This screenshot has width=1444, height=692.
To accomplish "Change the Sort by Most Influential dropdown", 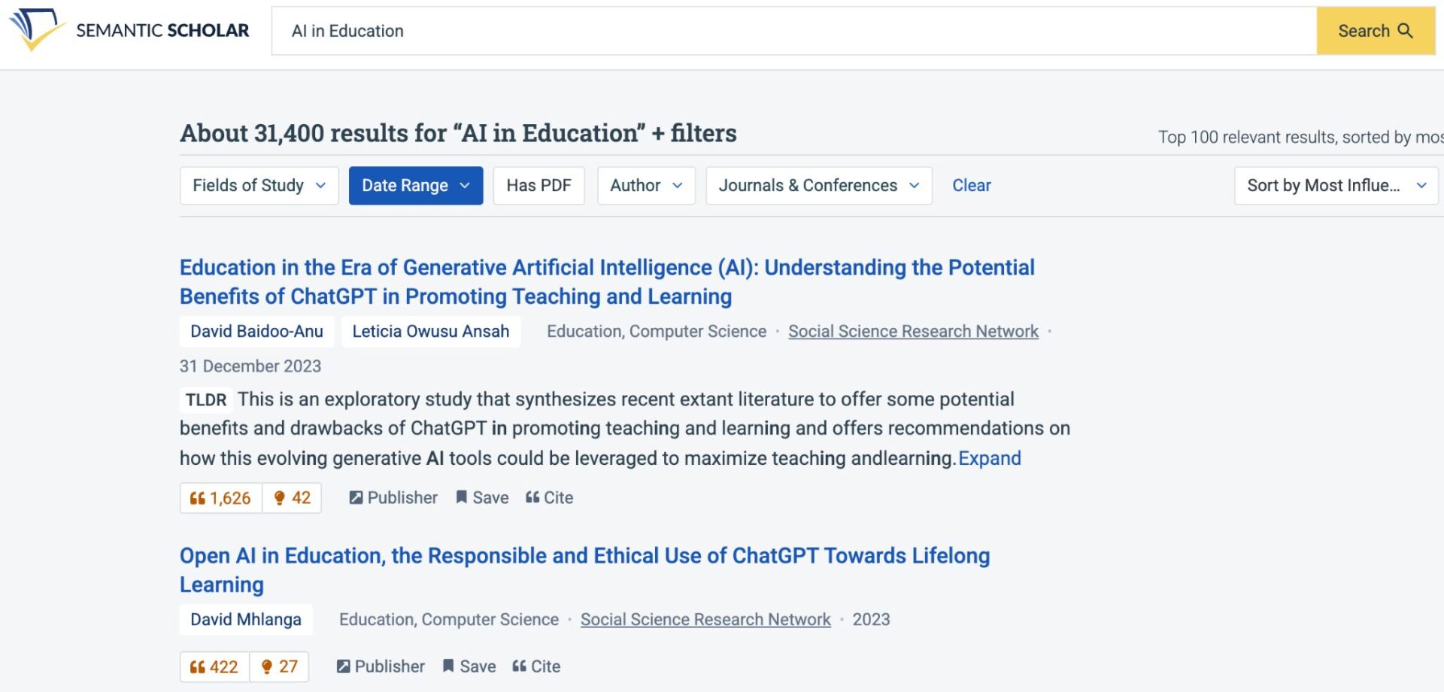I will pos(1336,186).
